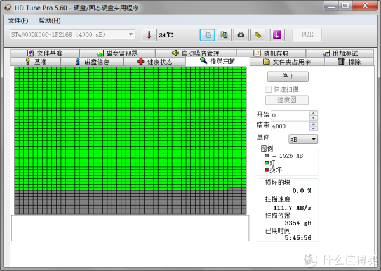Switch to the 擦除 tab
Screen dimensions: 381x271
pos(349,62)
